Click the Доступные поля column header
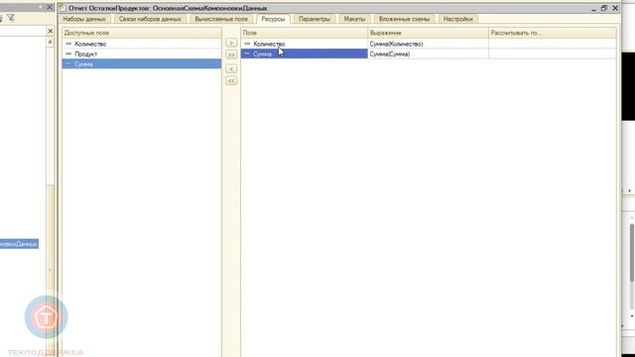Viewport: 635px width, 357px height. [142, 33]
